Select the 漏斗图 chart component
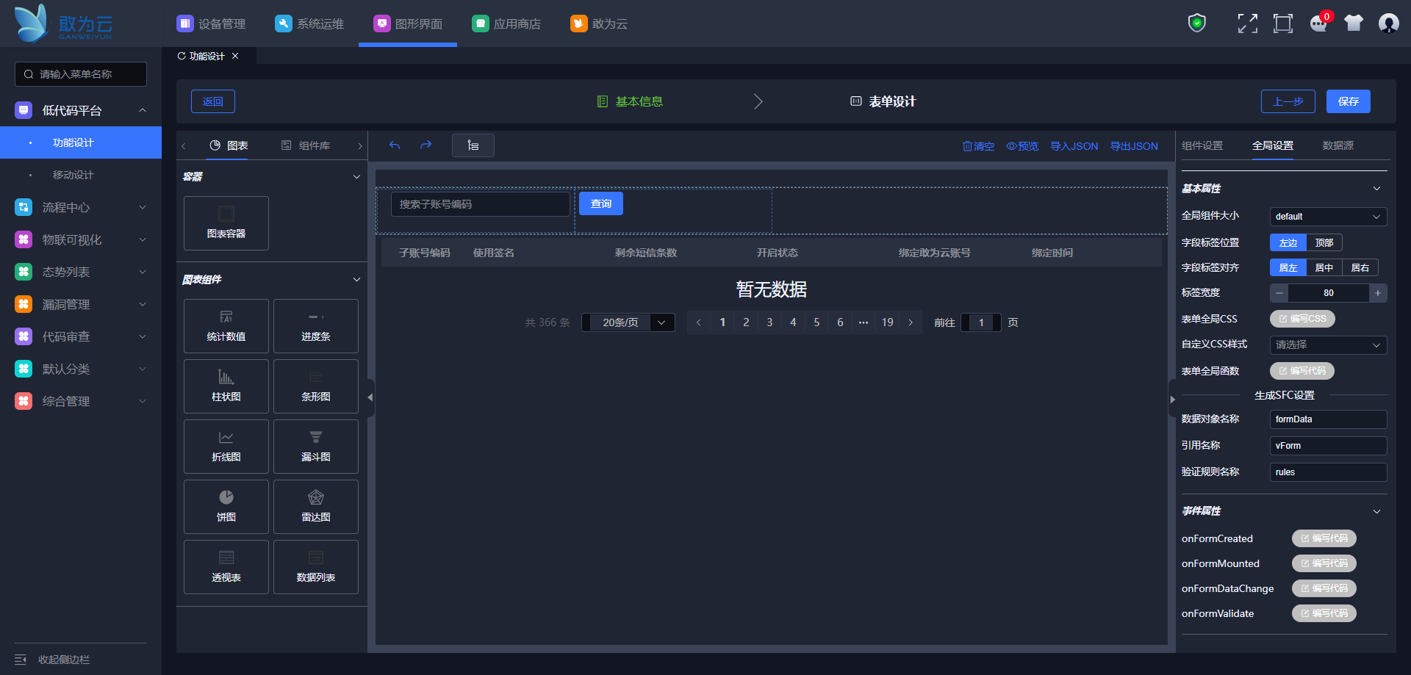Screen dimensions: 1411x675 click(316, 447)
